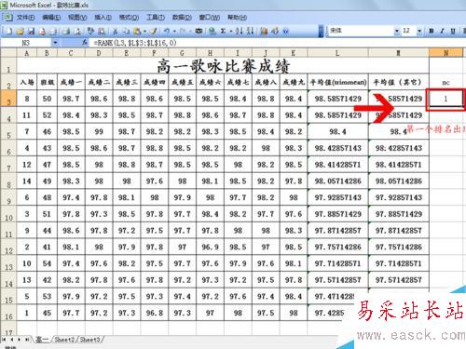This screenshot has height=349, width=466.
Task: Click the Cut scissors icon
Action: click(x=116, y=31)
